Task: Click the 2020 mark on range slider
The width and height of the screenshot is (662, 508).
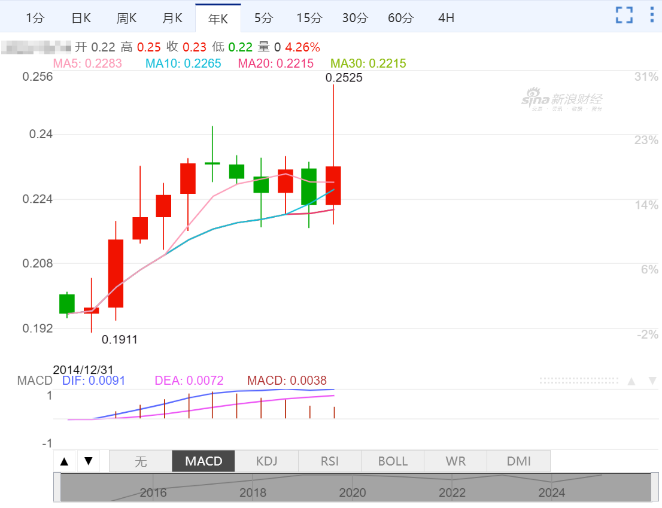Action: tap(352, 492)
